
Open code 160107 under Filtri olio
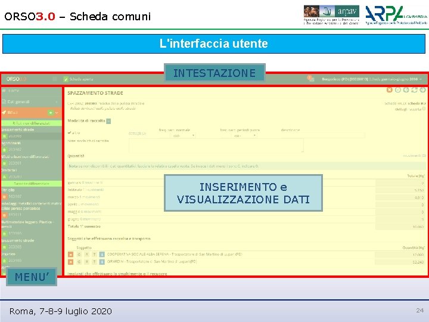15,196
